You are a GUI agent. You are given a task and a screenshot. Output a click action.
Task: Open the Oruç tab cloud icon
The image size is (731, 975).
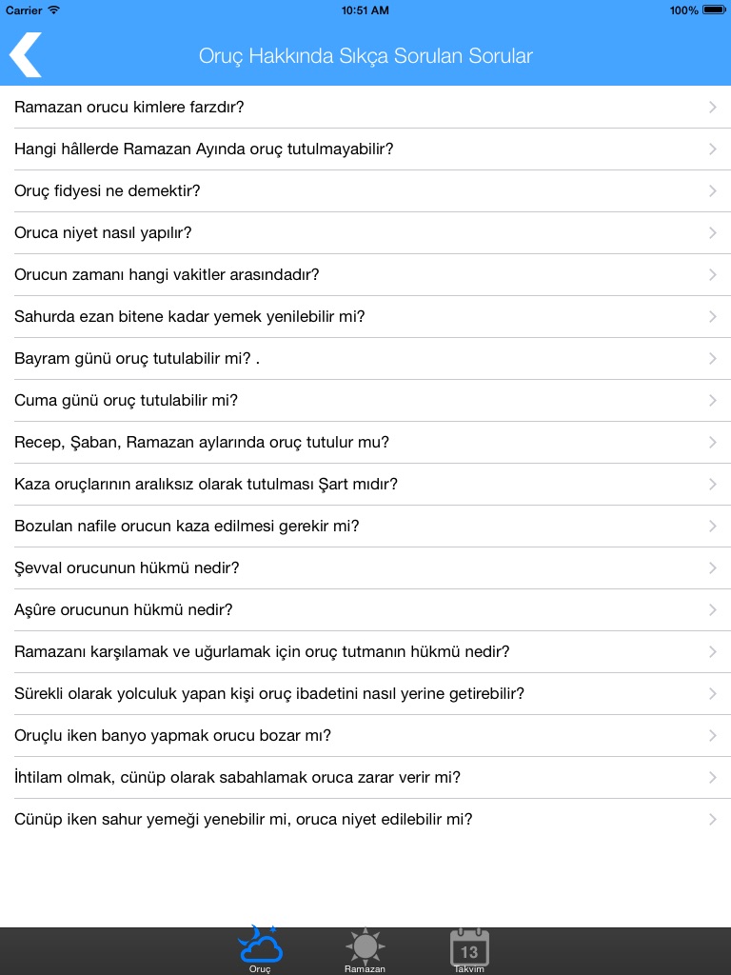tap(260, 945)
